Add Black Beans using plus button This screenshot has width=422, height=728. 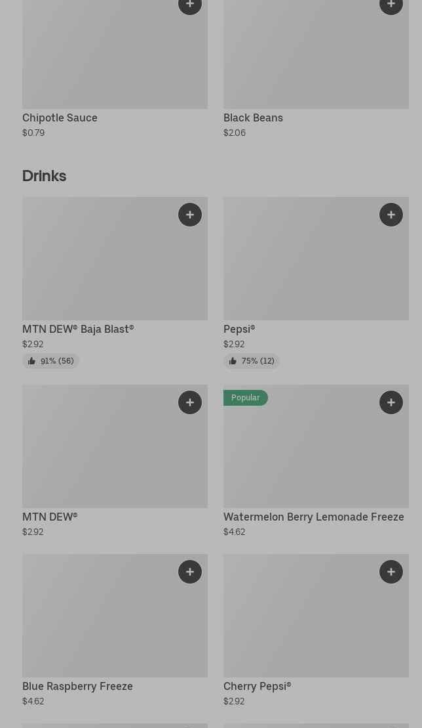tap(391, 5)
